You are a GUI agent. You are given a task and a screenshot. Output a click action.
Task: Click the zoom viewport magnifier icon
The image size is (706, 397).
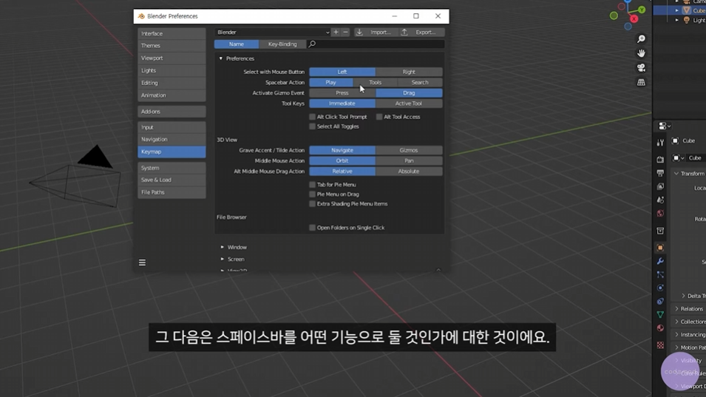[x=641, y=39]
